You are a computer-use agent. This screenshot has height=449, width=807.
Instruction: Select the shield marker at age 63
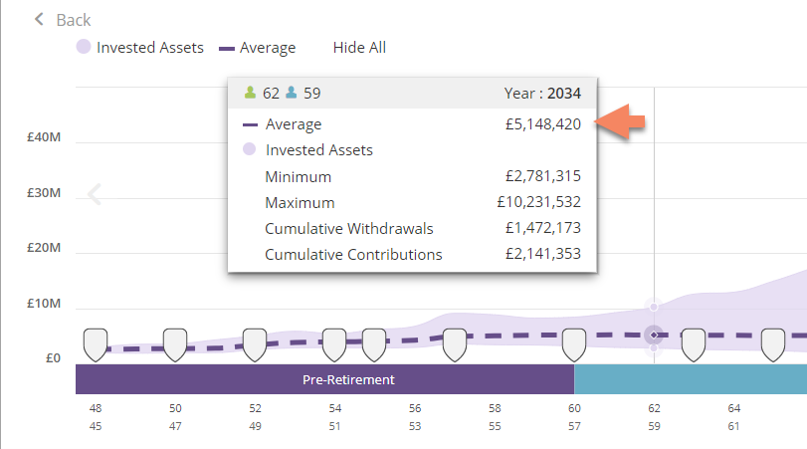click(694, 344)
